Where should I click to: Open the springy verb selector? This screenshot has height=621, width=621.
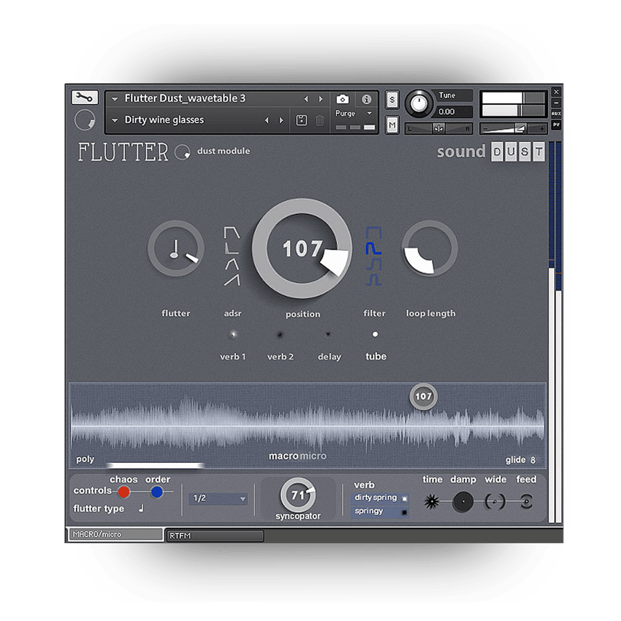pos(379,511)
